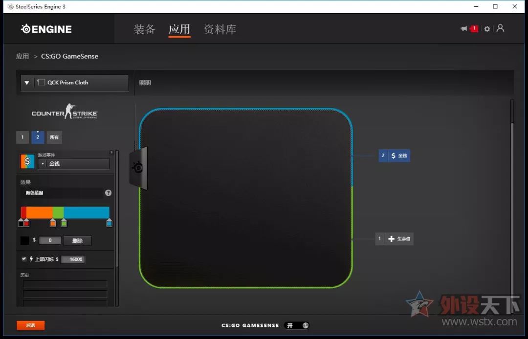Open the 颜色范围 effect dropdown
The height and width of the screenshot is (339, 528).
coord(62,193)
